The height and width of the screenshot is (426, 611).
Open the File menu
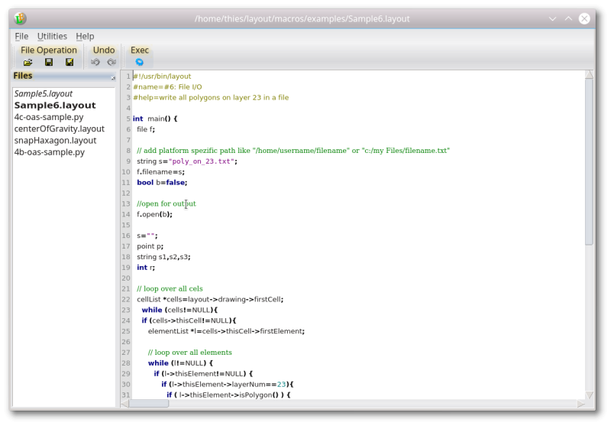point(21,36)
